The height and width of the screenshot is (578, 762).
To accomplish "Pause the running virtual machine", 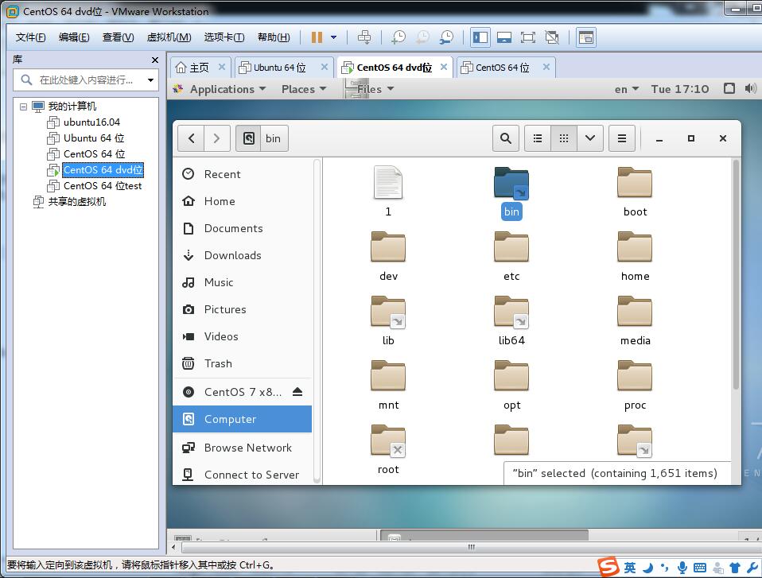I will click(x=317, y=37).
